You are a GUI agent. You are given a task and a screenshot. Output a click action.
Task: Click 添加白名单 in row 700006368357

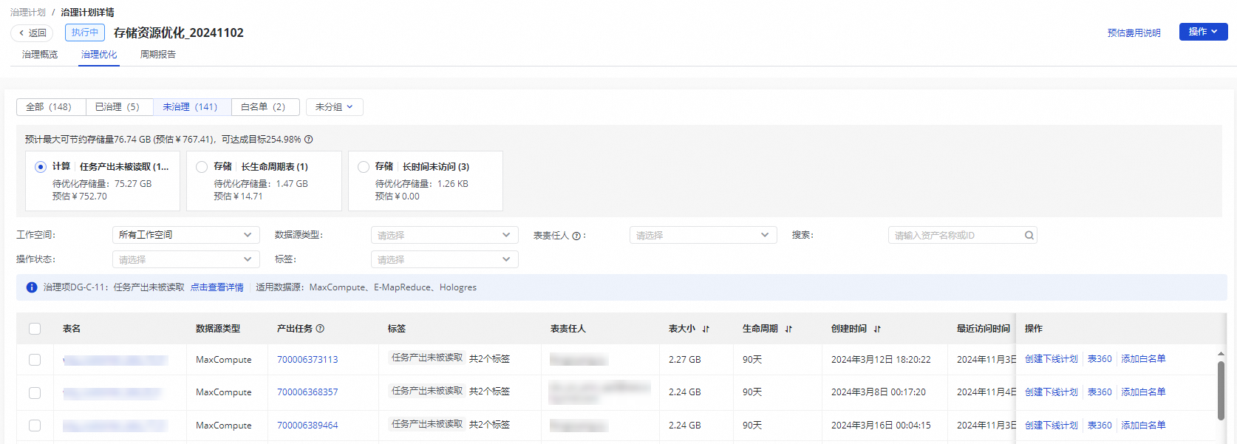pyautogui.click(x=1143, y=392)
